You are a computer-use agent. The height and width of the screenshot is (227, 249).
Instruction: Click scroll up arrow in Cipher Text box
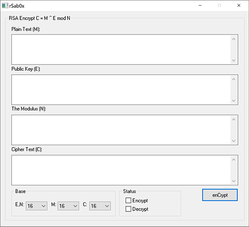click(233, 160)
